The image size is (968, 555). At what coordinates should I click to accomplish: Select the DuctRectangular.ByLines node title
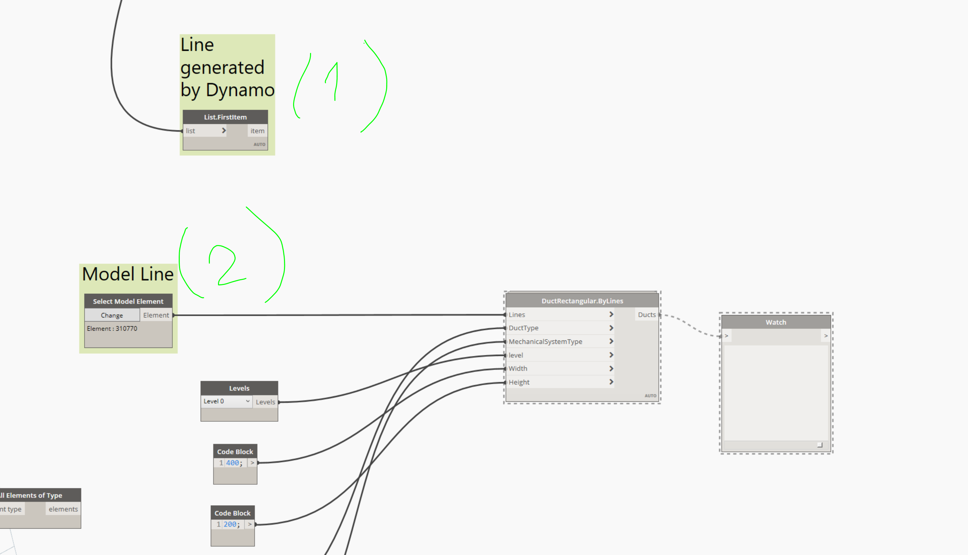[582, 301]
